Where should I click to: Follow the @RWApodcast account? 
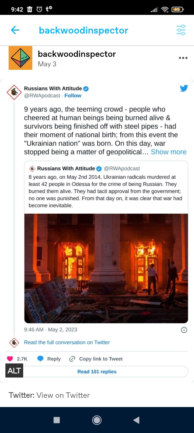(x=73, y=96)
